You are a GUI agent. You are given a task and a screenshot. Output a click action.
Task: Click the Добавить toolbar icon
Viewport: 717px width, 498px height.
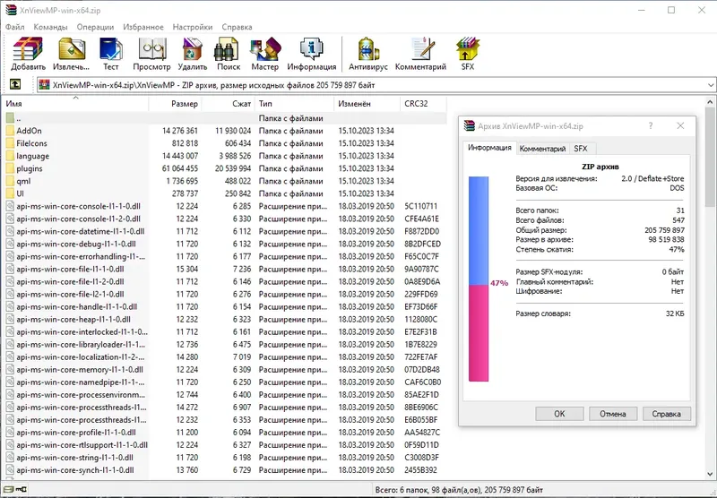pos(28,49)
